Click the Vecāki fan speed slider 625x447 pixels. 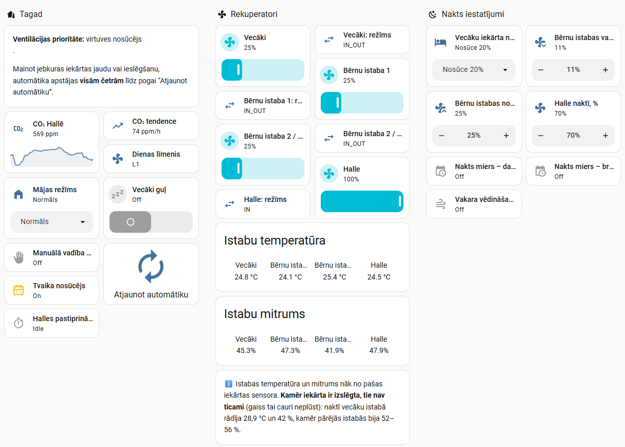(263, 70)
